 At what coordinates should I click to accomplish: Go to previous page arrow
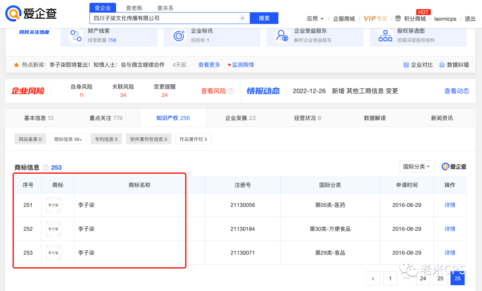(373, 279)
